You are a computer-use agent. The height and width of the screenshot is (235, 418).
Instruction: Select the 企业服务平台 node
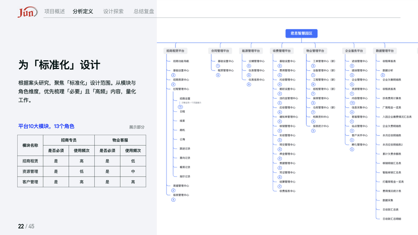(354, 51)
